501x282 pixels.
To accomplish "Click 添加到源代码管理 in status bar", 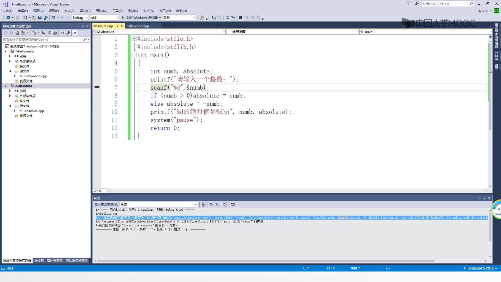I will [481, 268].
